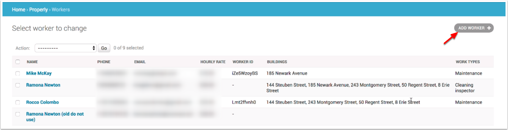Click the plus icon on Add Worker
This screenshot has width=508, height=130.
(x=489, y=28)
